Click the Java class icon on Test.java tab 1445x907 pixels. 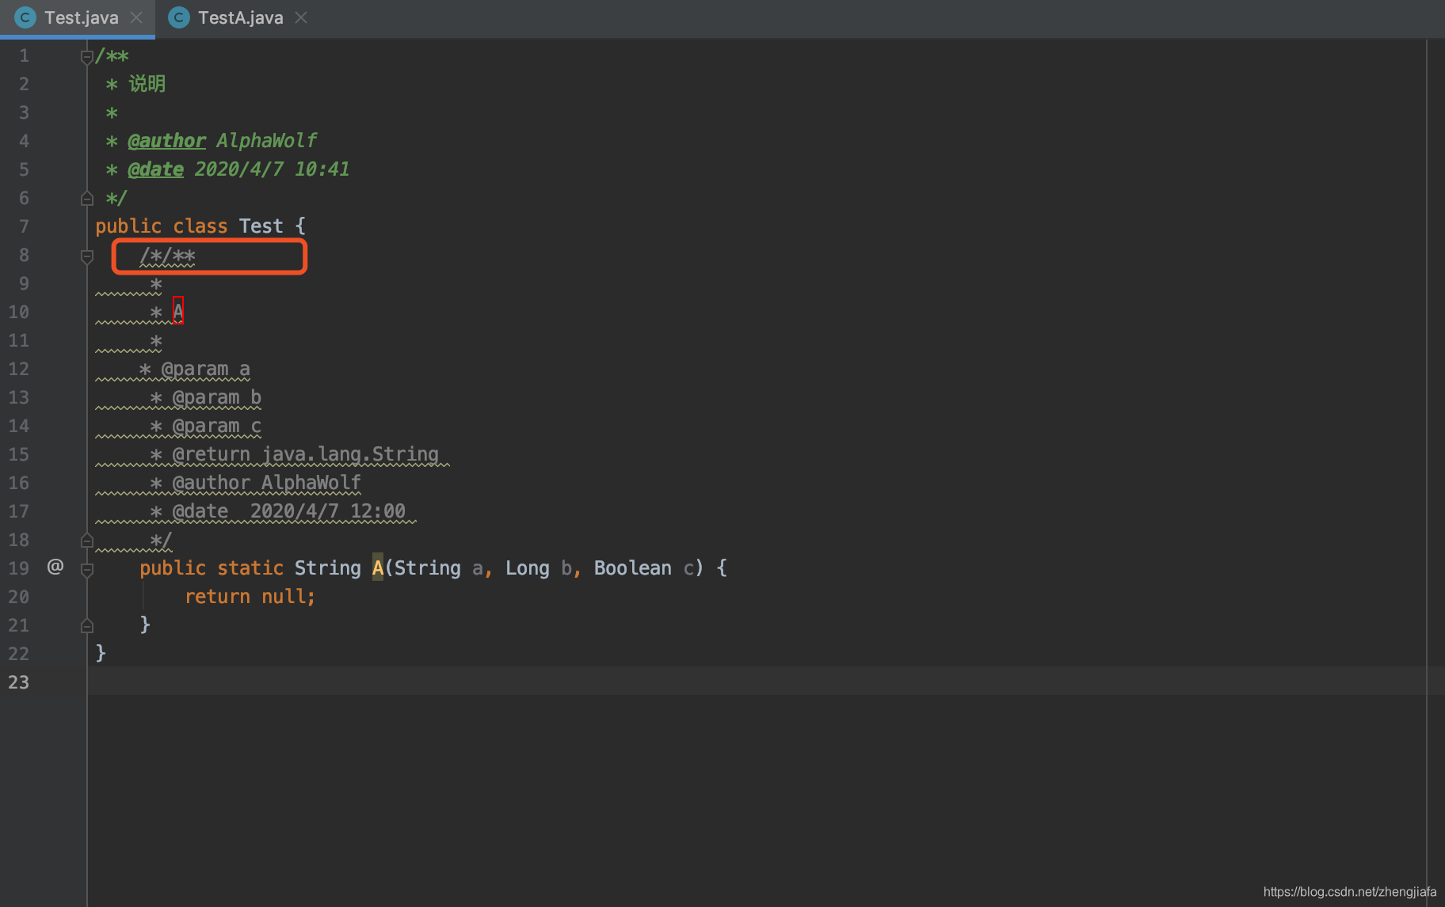(x=25, y=17)
